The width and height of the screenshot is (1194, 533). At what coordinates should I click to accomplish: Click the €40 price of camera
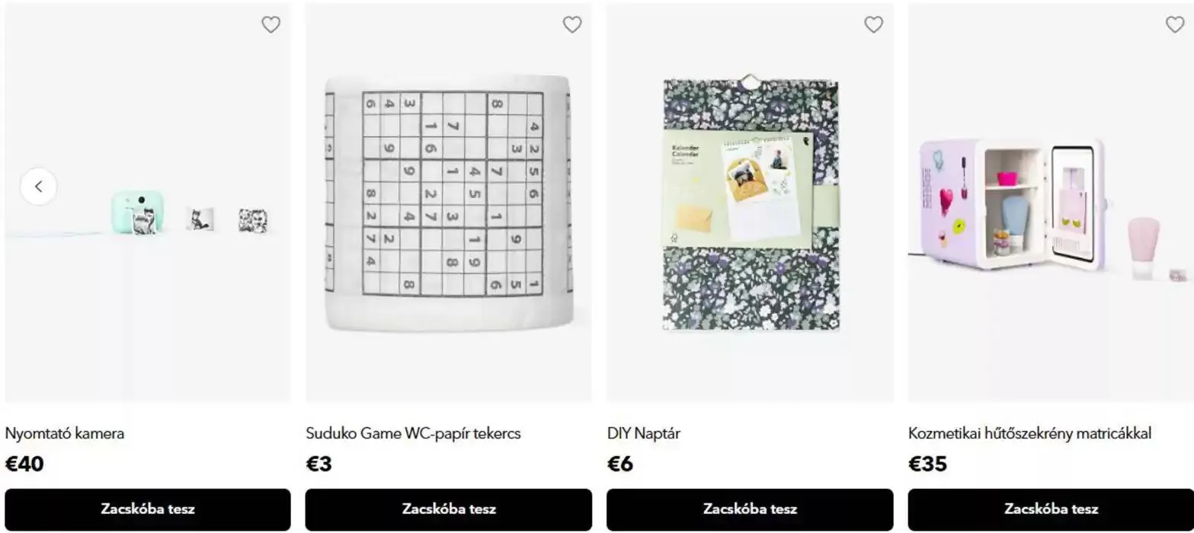click(24, 464)
